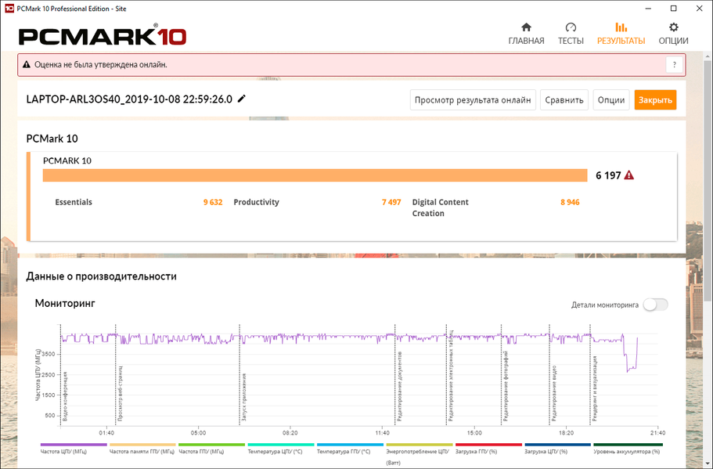Click the overall score 6 197
Screen dimensions: 713x469
pos(608,175)
